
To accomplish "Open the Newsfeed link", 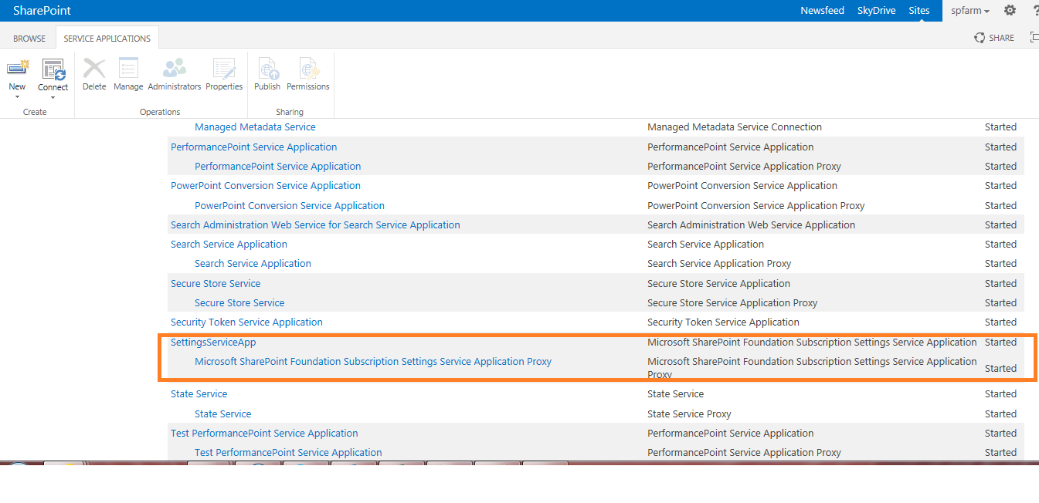I will tap(822, 11).
